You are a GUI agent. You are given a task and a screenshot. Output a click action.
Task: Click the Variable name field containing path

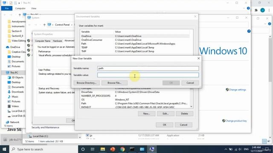(x=148, y=68)
